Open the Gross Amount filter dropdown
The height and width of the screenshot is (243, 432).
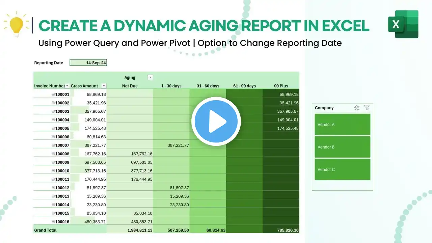(104, 86)
